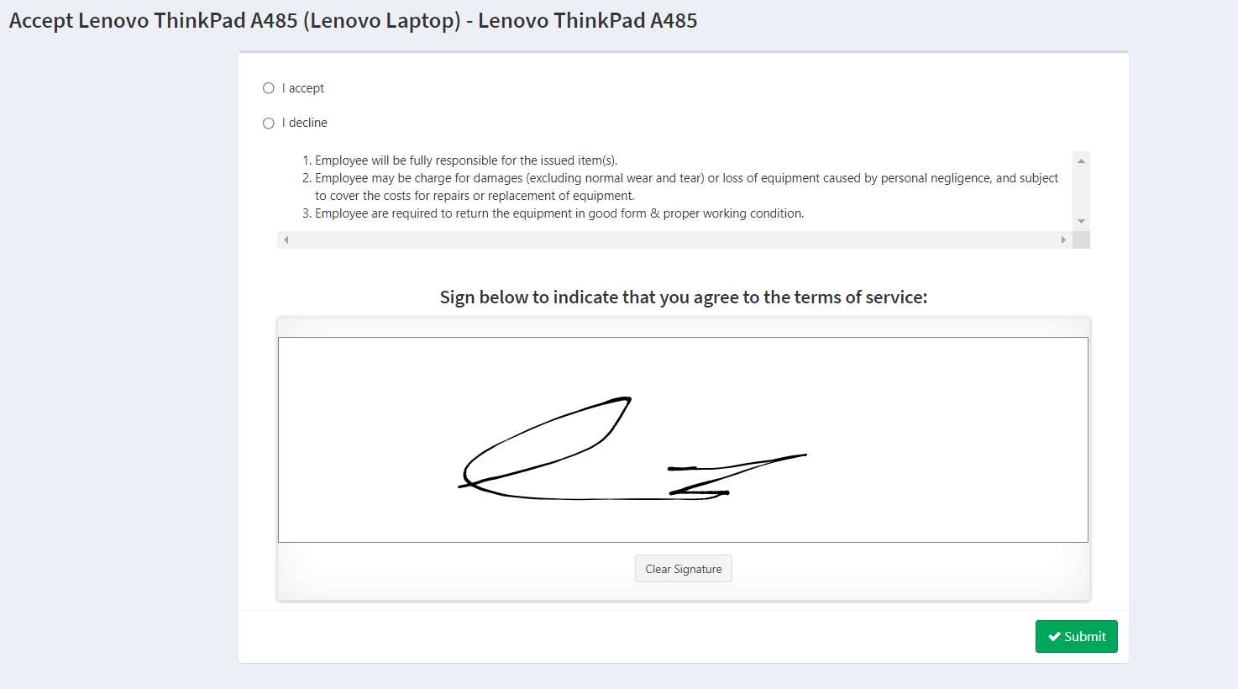Click the Clear Signature button
Screen dimensions: 1238x689
684,569
